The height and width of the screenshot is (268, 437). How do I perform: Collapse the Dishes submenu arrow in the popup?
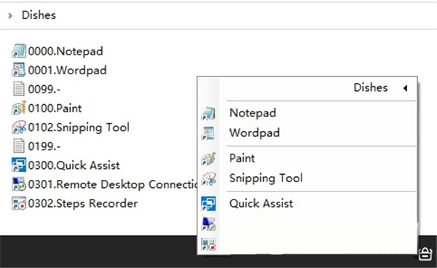pyautogui.click(x=406, y=88)
